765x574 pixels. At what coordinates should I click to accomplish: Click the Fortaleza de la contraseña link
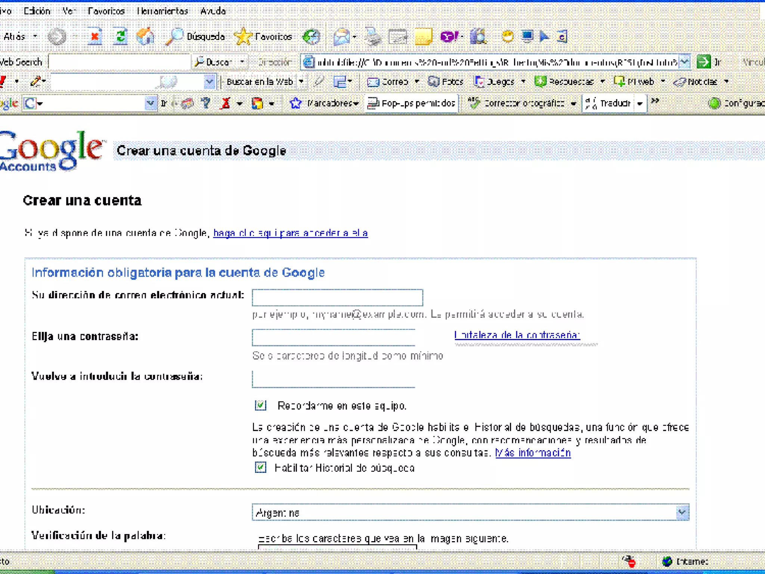[517, 335]
